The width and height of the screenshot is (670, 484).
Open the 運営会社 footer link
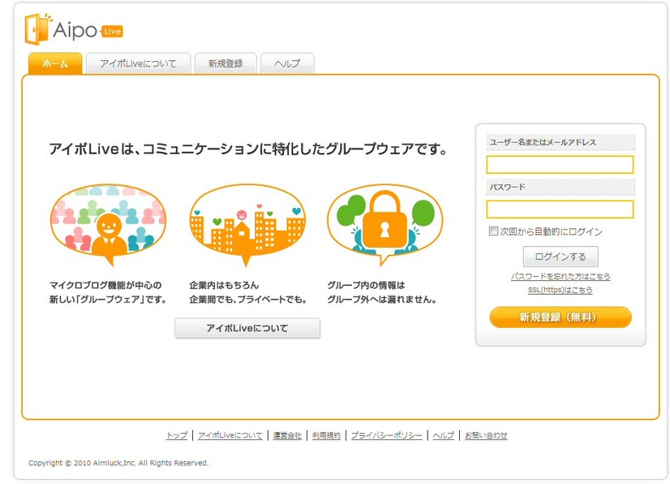coord(287,435)
